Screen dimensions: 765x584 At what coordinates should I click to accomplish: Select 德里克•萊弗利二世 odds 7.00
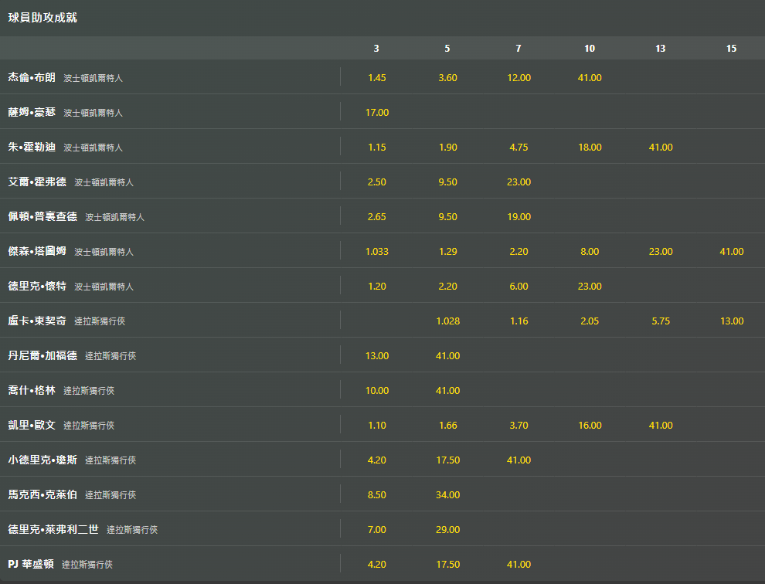pos(376,529)
